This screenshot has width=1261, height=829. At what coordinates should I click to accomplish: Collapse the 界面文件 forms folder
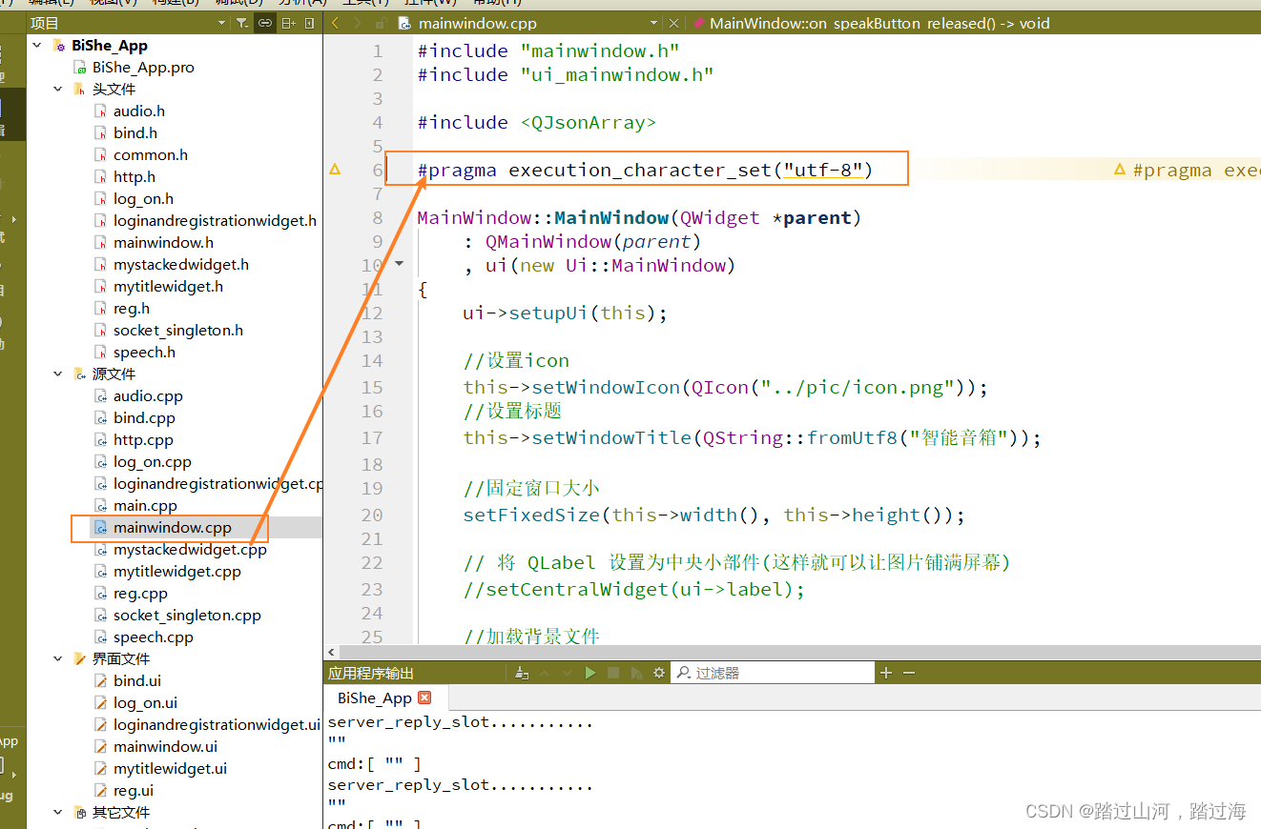point(58,658)
